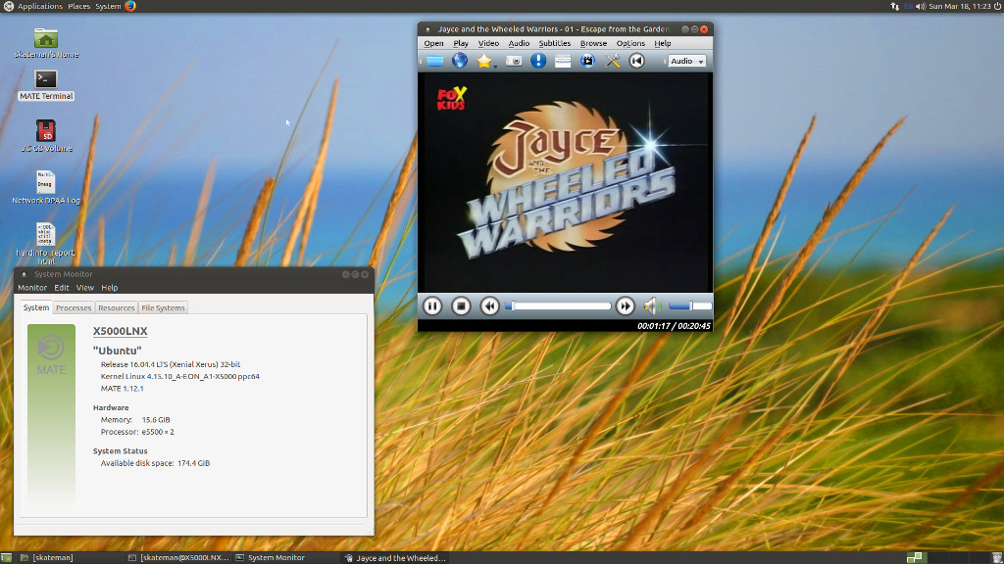Click the X5000LNX hostname text
1004x564 pixels.
pos(121,331)
